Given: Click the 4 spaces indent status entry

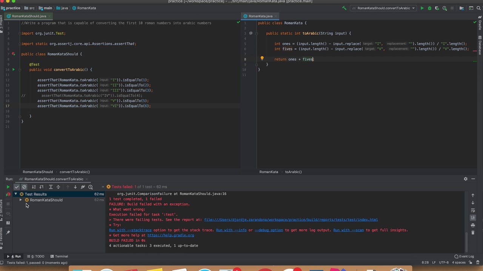Looking at the screenshot, I should pyautogui.click(x=459, y=262).
